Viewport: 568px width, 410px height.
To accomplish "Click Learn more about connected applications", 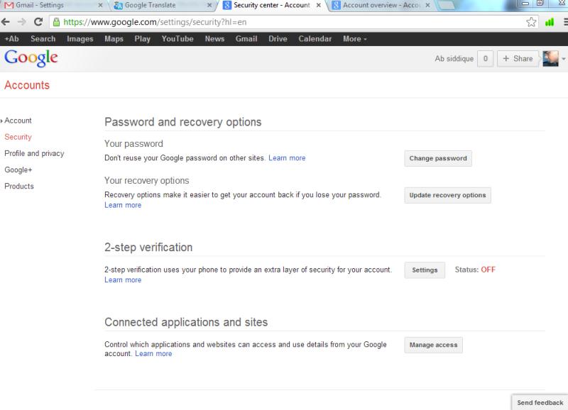I will coord(153,353).
